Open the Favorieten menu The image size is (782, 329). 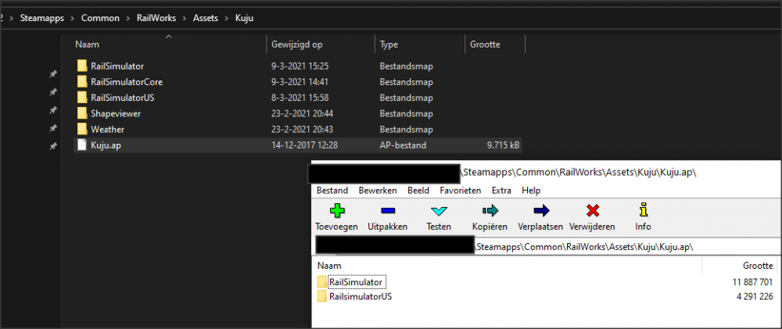(461, 191)
